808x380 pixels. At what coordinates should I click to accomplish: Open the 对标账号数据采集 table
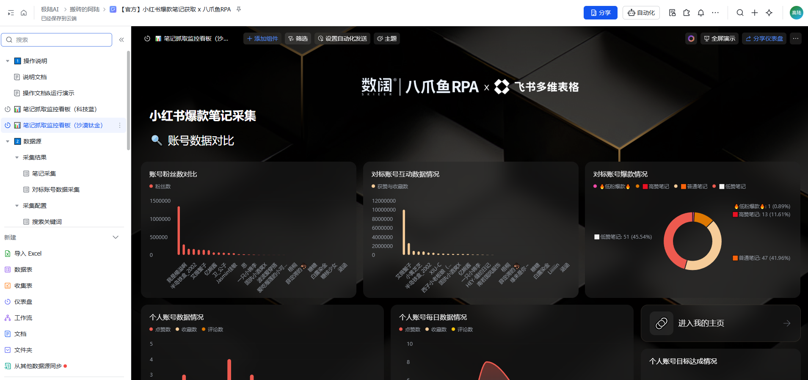coord(56,190)
